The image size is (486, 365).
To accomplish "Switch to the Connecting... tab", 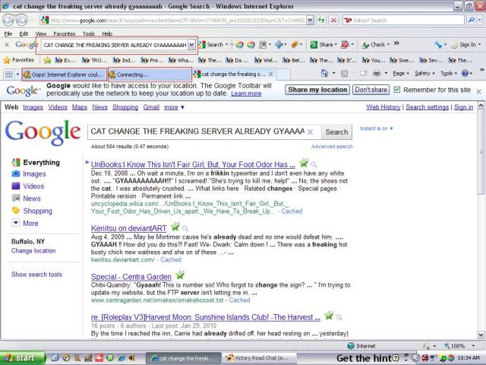I will coord(148,75).
